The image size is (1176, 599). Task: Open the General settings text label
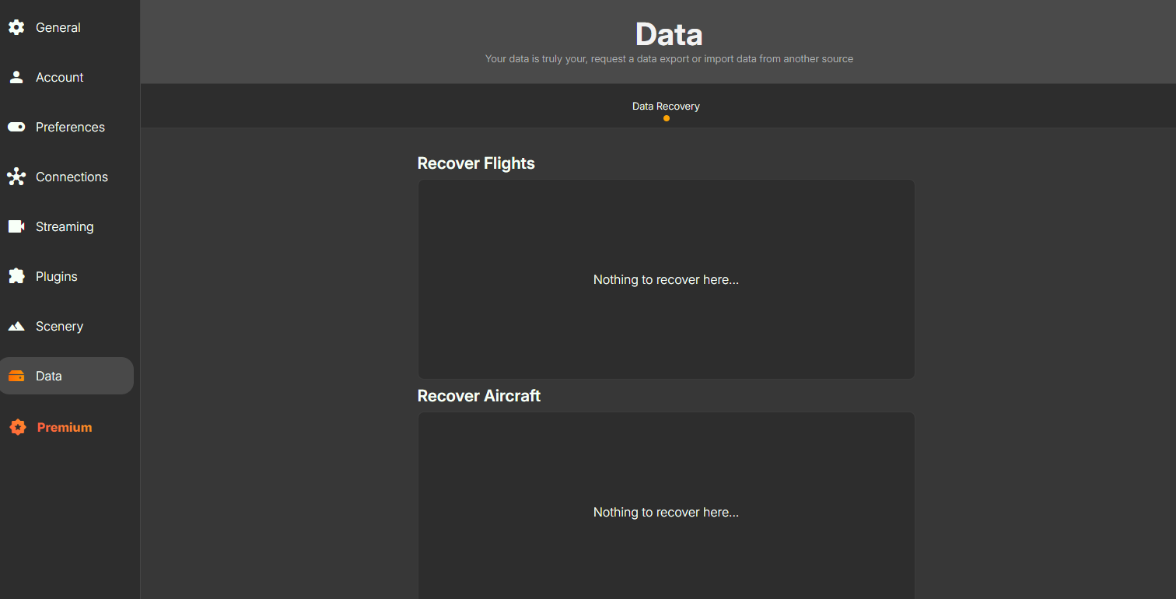(58, 27)
